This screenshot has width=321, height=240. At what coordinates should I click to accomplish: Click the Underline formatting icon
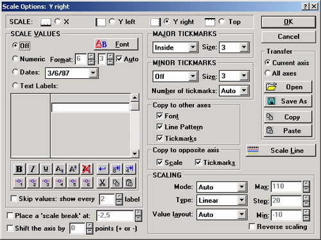tap(46, 169)
